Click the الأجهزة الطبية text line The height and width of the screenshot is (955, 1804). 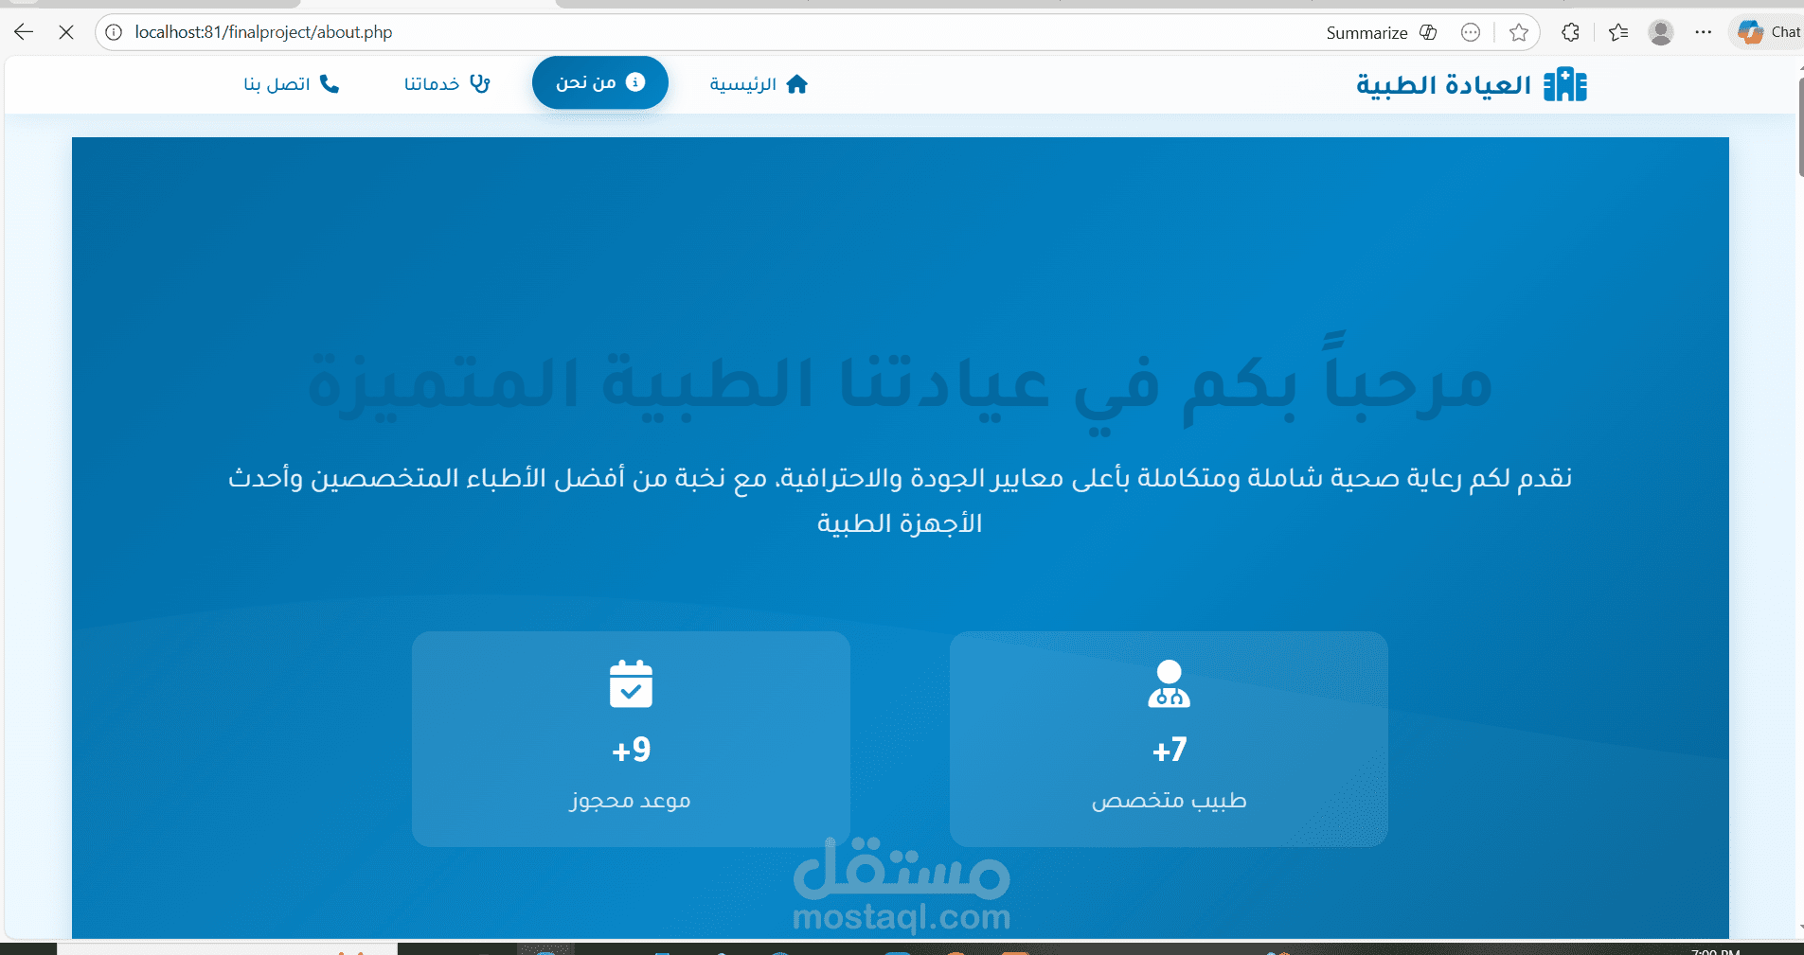click(x=901, y=523)
